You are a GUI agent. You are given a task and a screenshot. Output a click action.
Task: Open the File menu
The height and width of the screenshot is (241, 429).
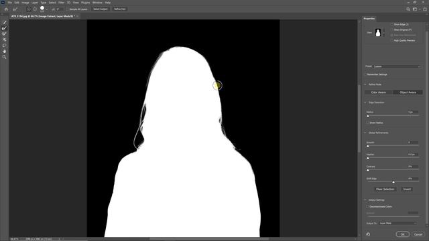[9, 3]
